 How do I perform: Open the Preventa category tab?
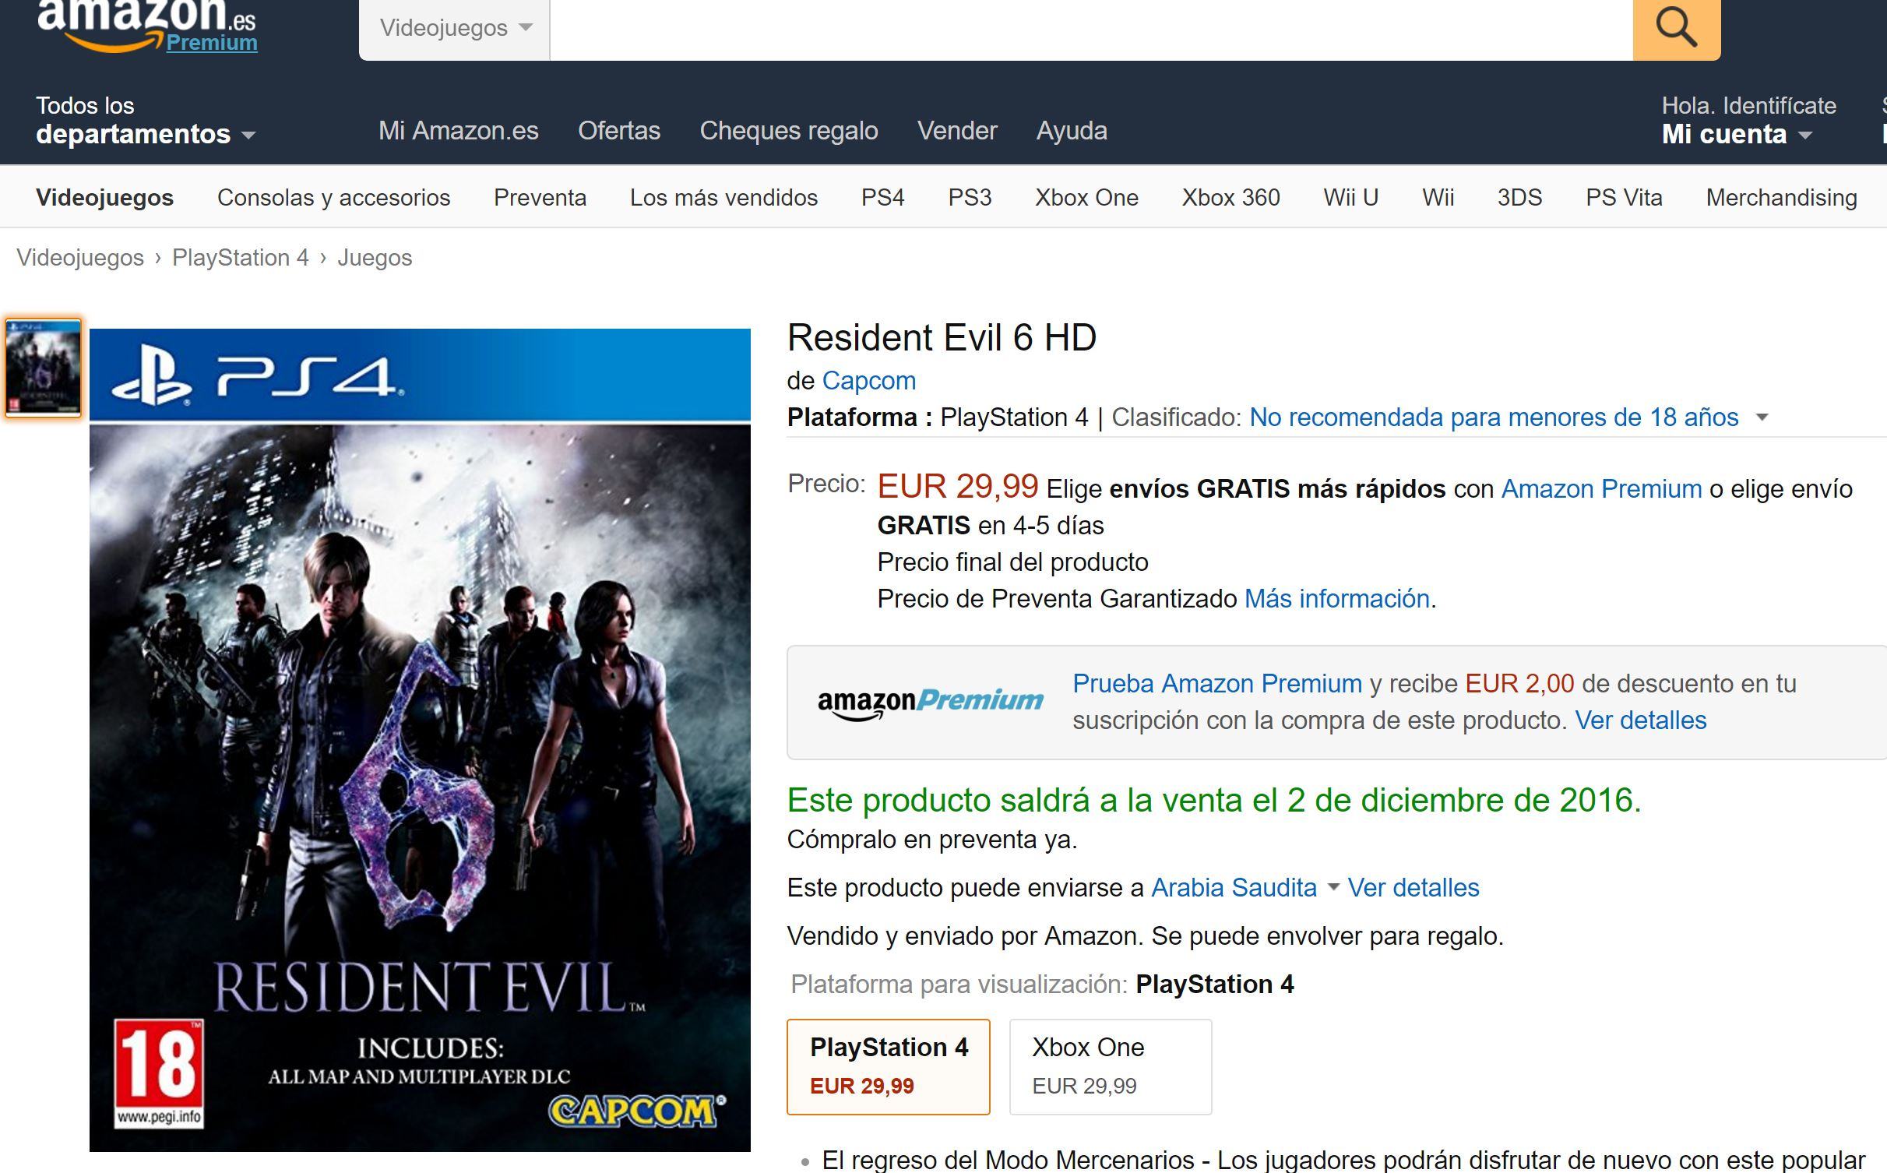tap(540, 197)
